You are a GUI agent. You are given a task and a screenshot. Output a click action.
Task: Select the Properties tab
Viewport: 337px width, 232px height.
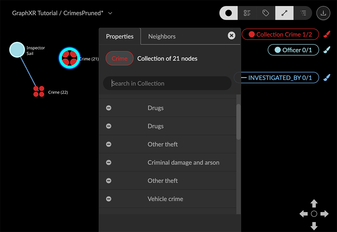(120, 37)
